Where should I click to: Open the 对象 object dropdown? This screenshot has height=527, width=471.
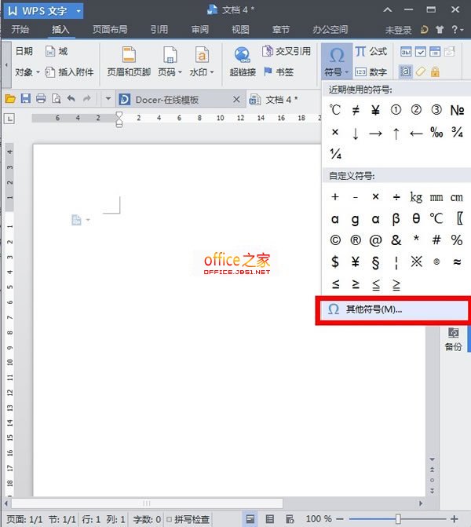[27, 72]
